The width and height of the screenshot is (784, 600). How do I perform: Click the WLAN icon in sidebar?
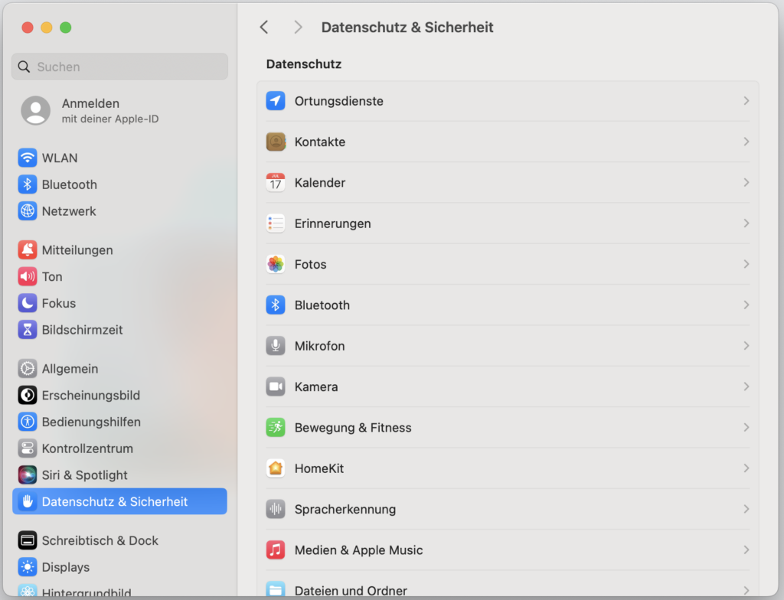point(28,158)
